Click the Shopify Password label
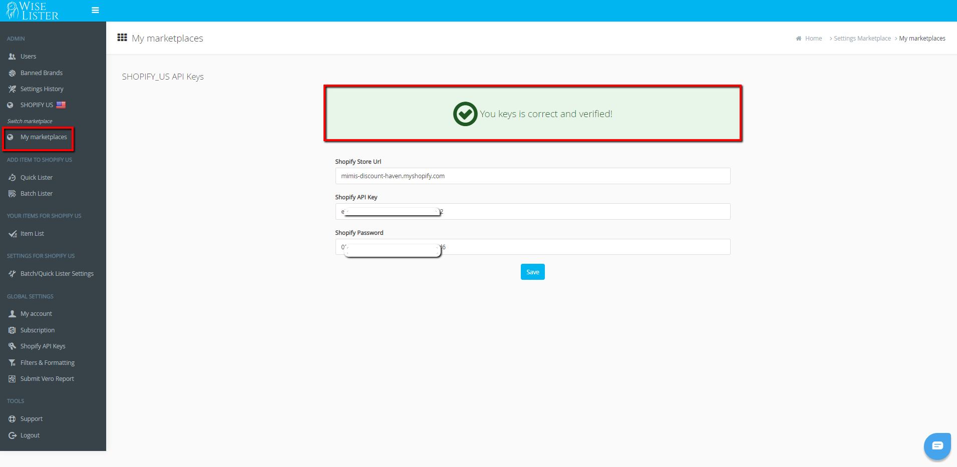This screenshot has height=467, width=957. 359,233
